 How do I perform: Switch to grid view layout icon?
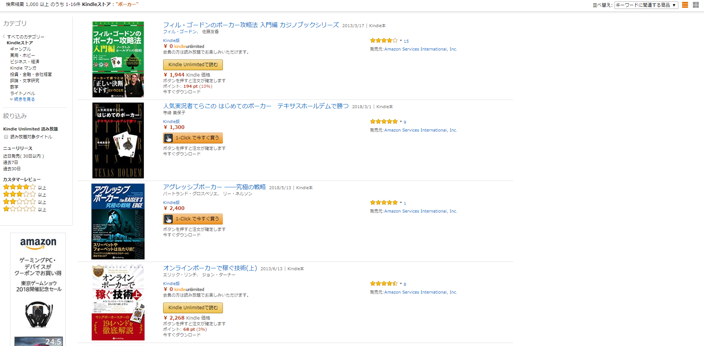click(x=696, y=5)
